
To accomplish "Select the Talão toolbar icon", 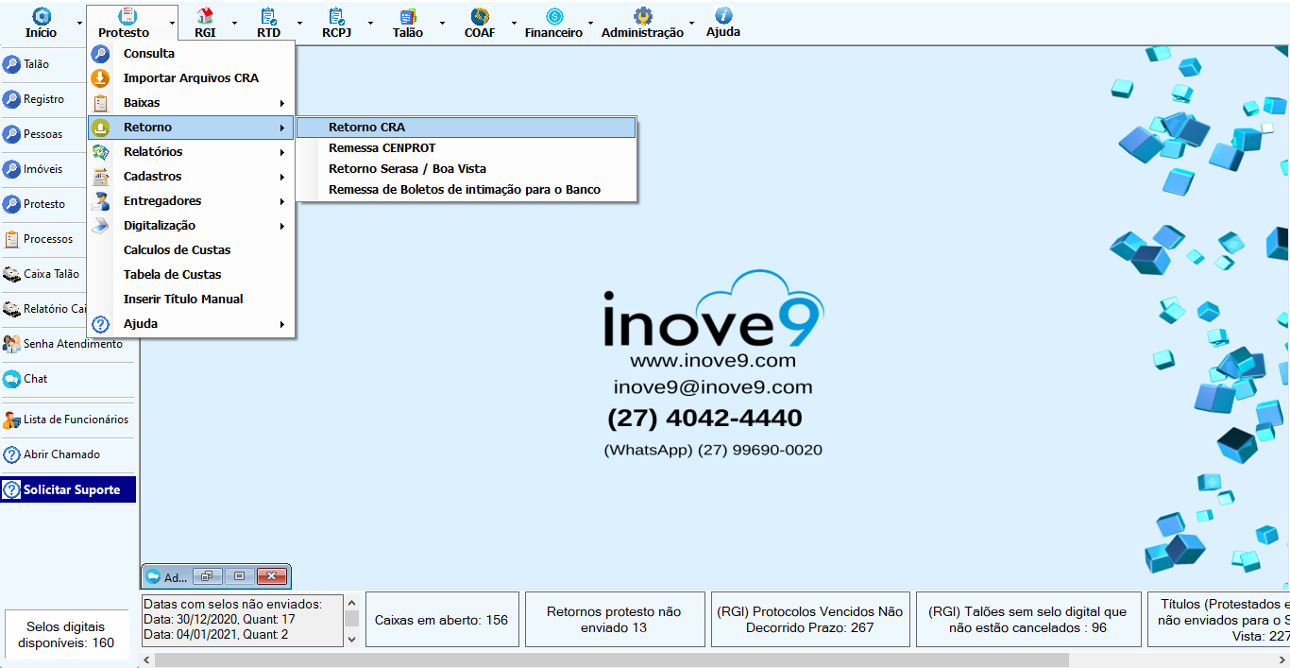I will pos(408,16).
